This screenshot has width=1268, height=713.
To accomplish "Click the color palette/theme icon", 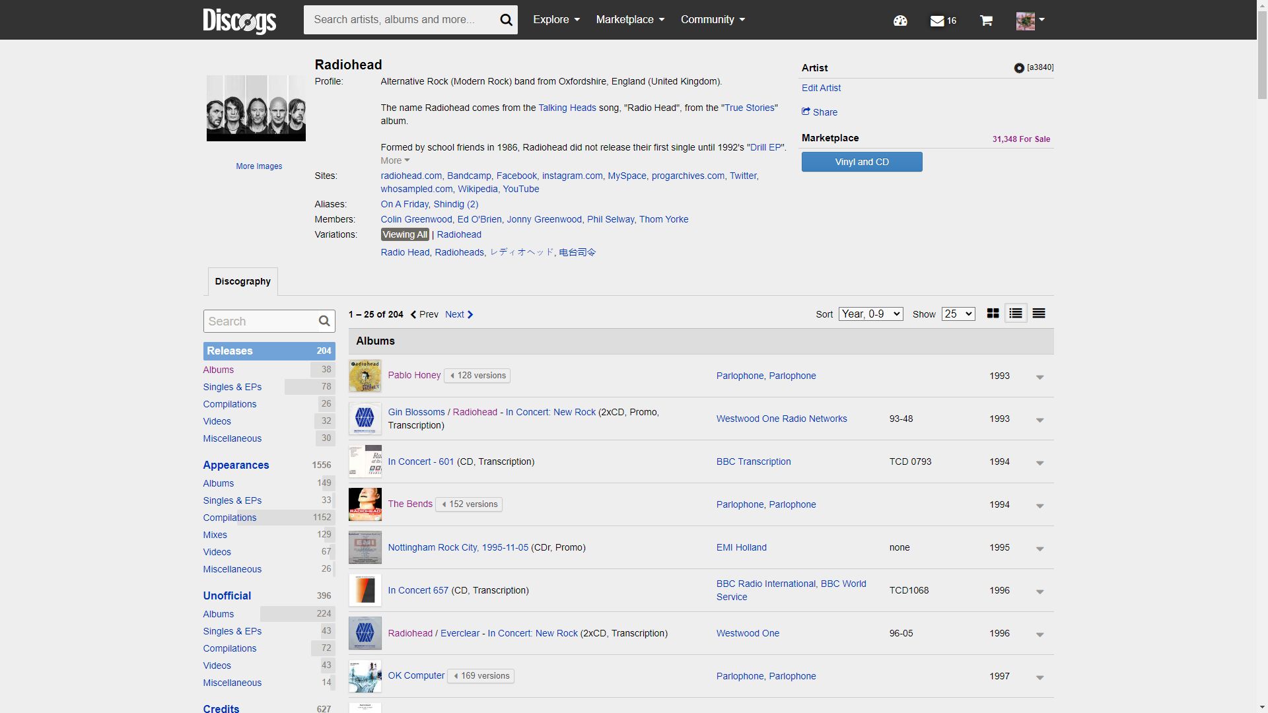I will point(901,20).
